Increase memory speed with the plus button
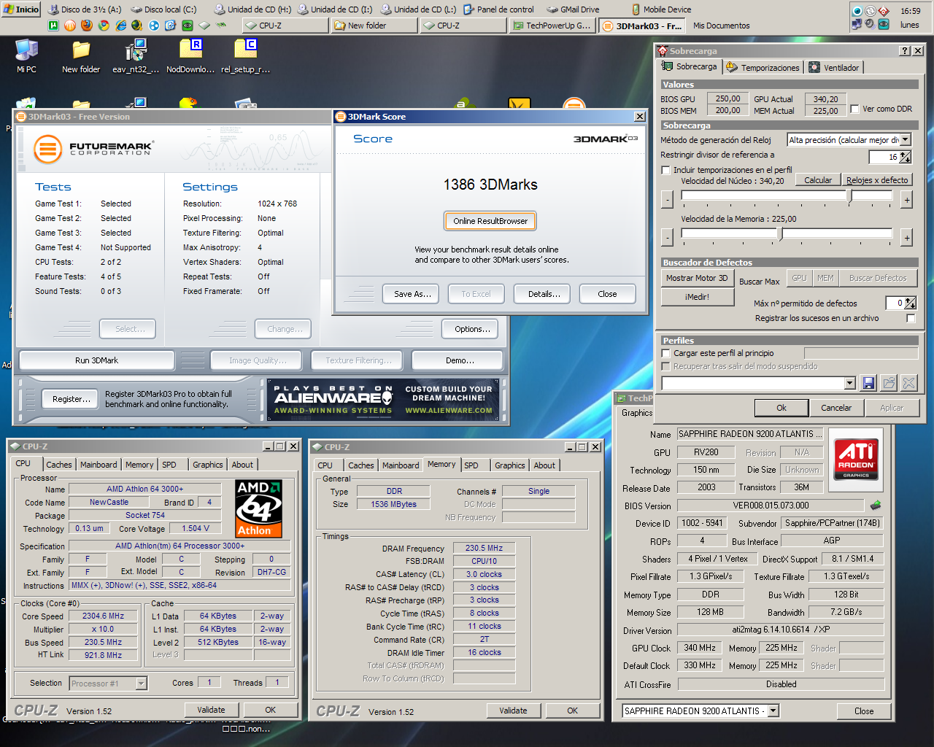 [907, 237]
